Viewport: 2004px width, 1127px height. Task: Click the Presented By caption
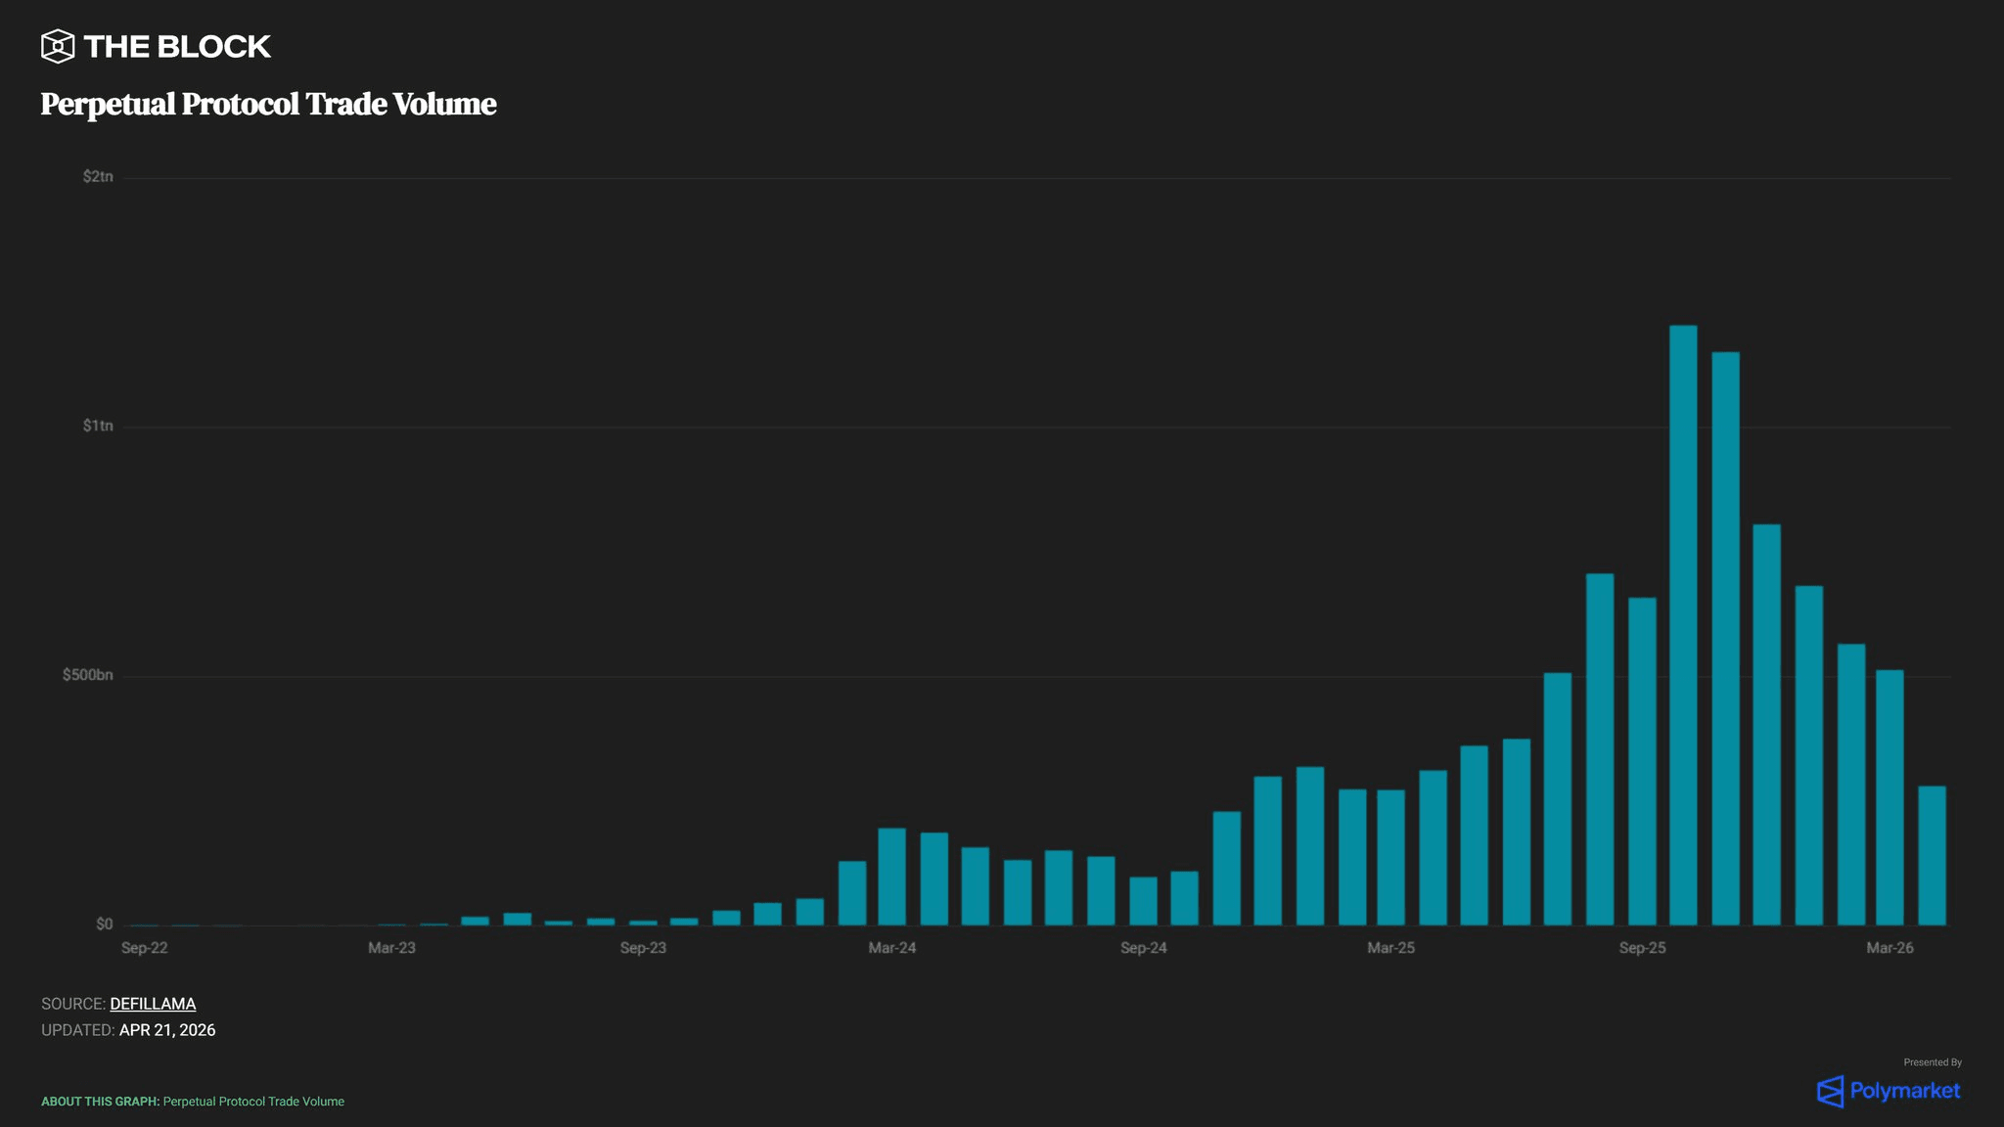tap(1932, 1062)
